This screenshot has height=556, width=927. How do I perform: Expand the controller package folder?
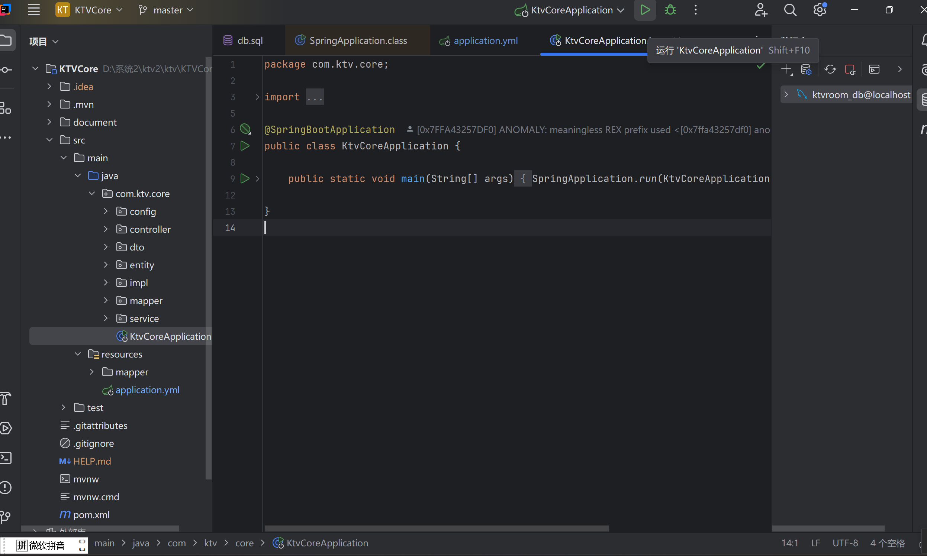tap(106, 229)
